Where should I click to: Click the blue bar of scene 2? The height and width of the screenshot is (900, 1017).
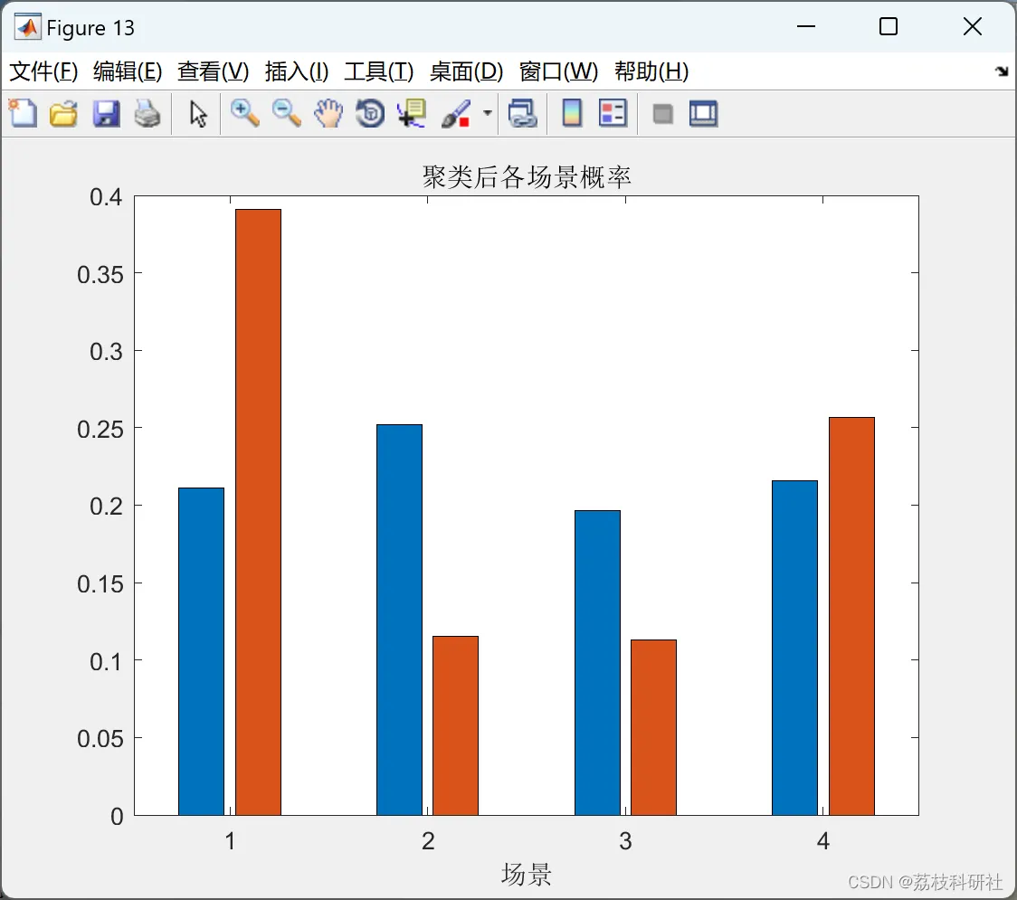click(400, 620)
